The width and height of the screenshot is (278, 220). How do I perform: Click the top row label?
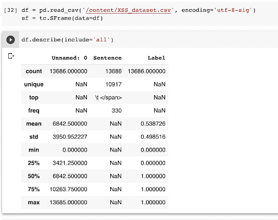[34, 98]
